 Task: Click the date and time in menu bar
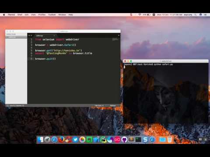click(170, 15)
